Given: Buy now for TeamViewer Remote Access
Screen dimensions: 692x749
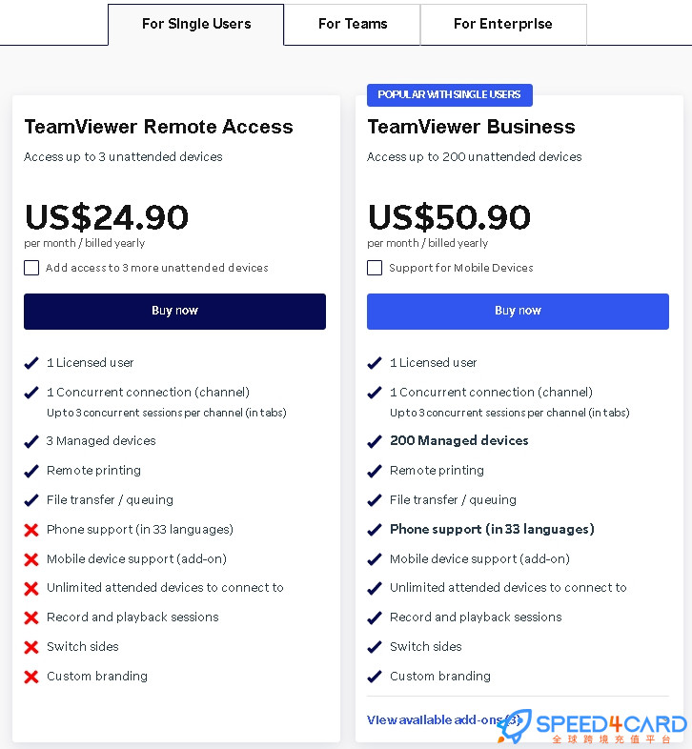Looking at the screenshot, I should coord(175,312).
